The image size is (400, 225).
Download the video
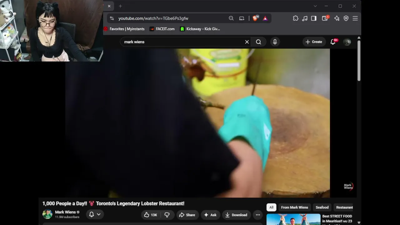point(236,215)
